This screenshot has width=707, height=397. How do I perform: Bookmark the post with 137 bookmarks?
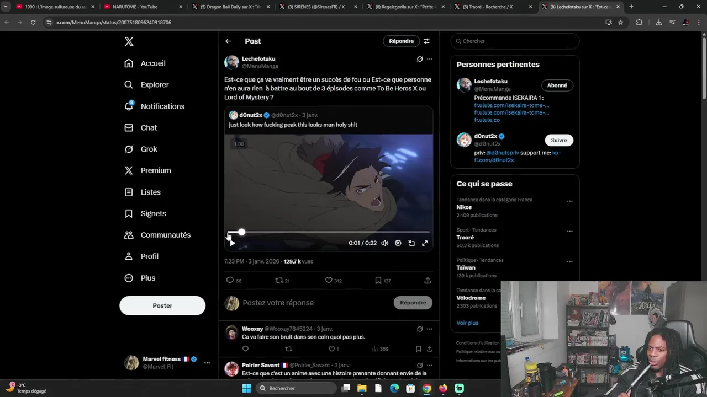(378, 281)
